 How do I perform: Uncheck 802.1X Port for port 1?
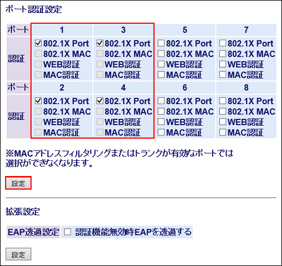[x=38, y=44]
